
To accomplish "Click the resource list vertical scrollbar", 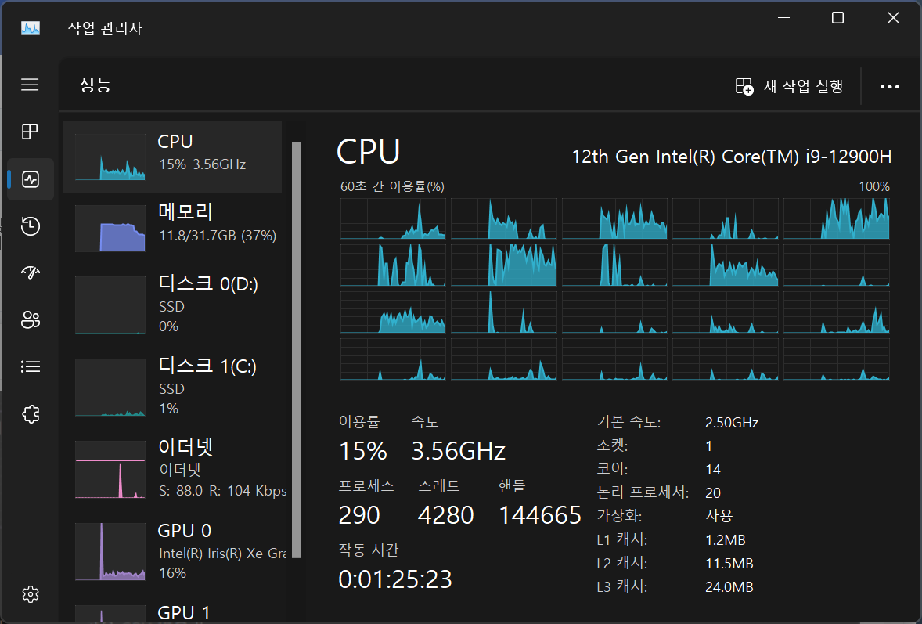I will coord(296,344).
